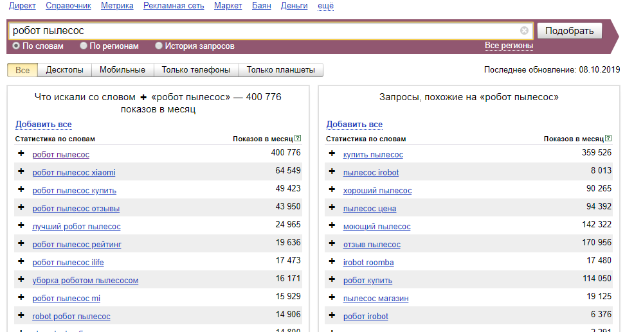The height and width of the screenshot is (332, 643).
Task: Open help icon beside right 'Показов в месяц'
Action: [608, 138]
